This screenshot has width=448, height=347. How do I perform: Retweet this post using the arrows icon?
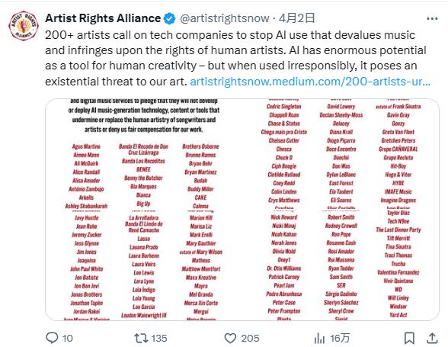click(x=141, y=338)
